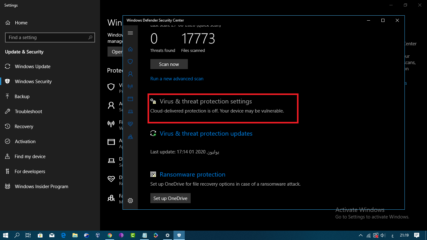The width and height of the screenshot is (427, 240).
Task: Select For developers in Settings sidebar
Action: tap(50, 172)
